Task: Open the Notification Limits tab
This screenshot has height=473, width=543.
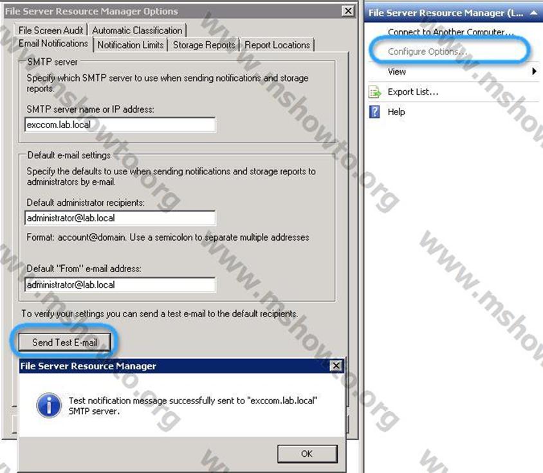Action: (130, 45)
